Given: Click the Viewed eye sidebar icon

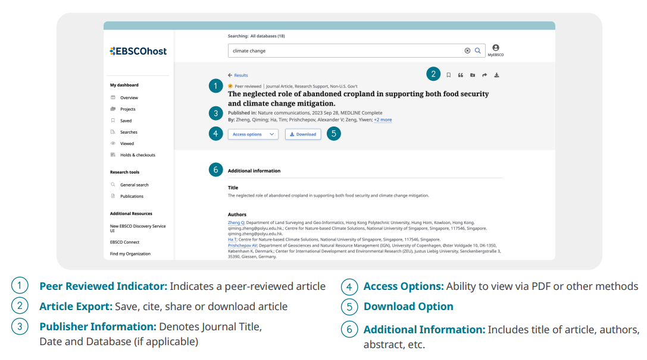Looking at the screenshot, I should [x=113, y=144].
